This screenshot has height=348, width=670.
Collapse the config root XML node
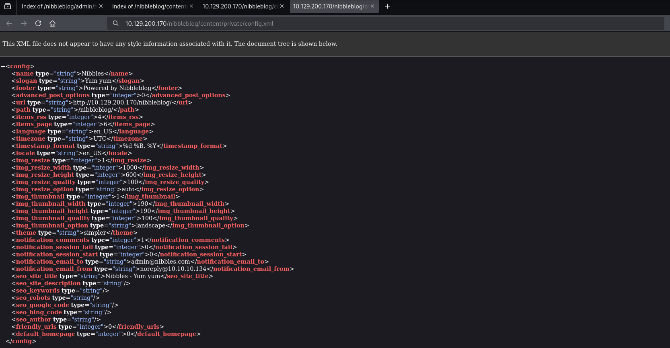(3, 66)
